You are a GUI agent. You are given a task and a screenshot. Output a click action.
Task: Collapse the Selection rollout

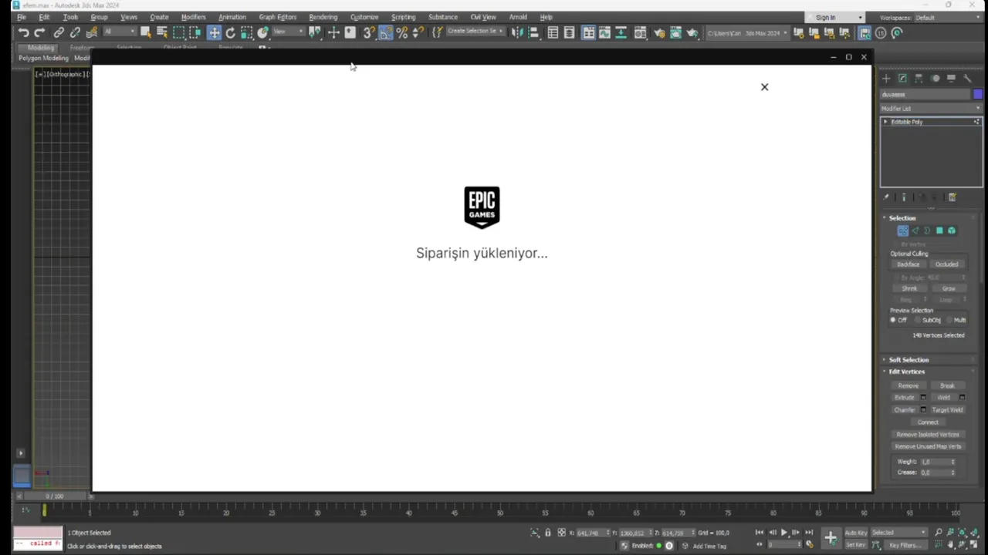[x=902, y=218]
